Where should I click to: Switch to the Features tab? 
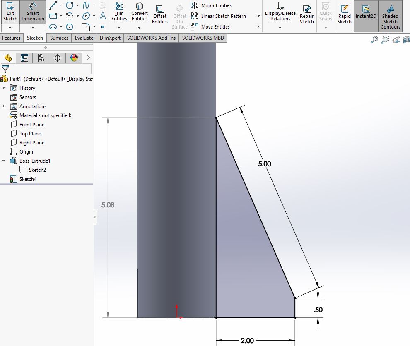11,38
